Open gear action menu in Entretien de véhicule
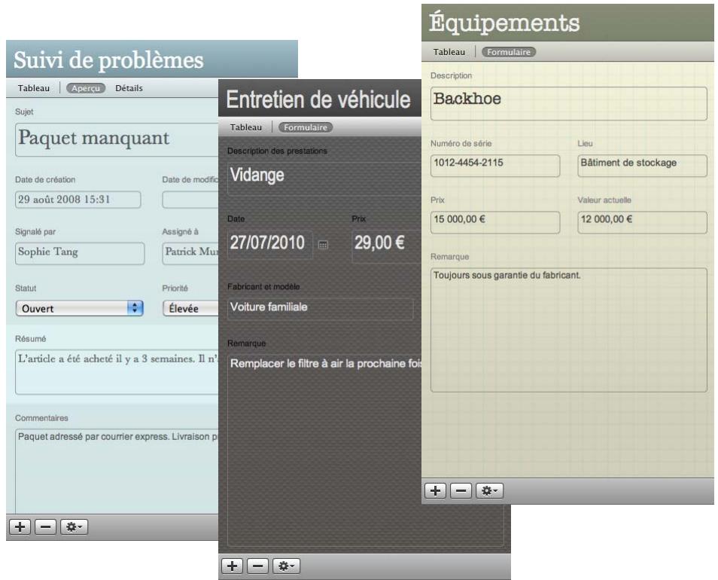 (x=286, y=566)
